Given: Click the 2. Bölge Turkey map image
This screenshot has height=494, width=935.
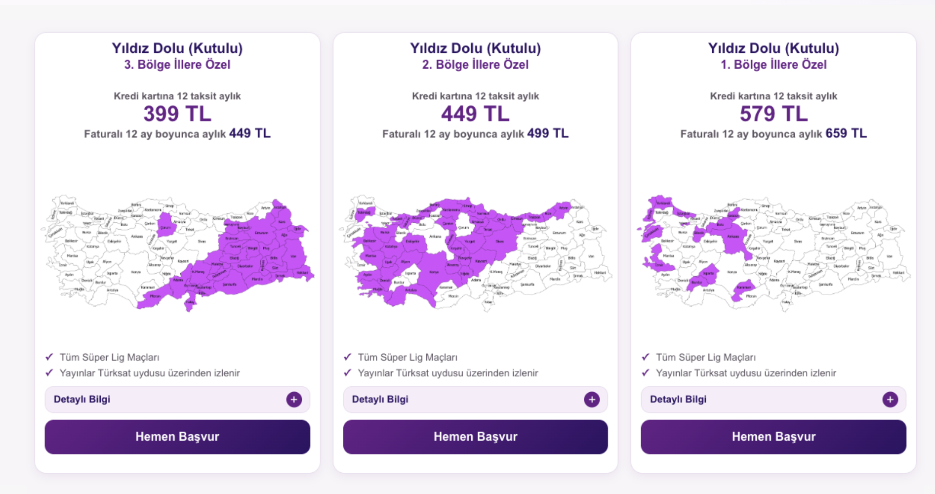Looking at the screenshot, I should (x=476, y=253).
